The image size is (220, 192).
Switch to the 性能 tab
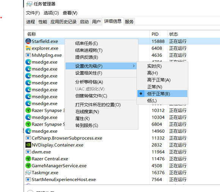(x=42, y=22)
